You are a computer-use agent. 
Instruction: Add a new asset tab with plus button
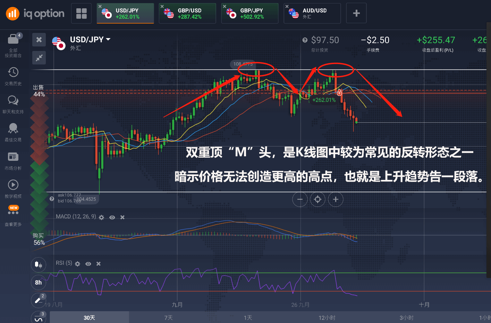point(356,13)
